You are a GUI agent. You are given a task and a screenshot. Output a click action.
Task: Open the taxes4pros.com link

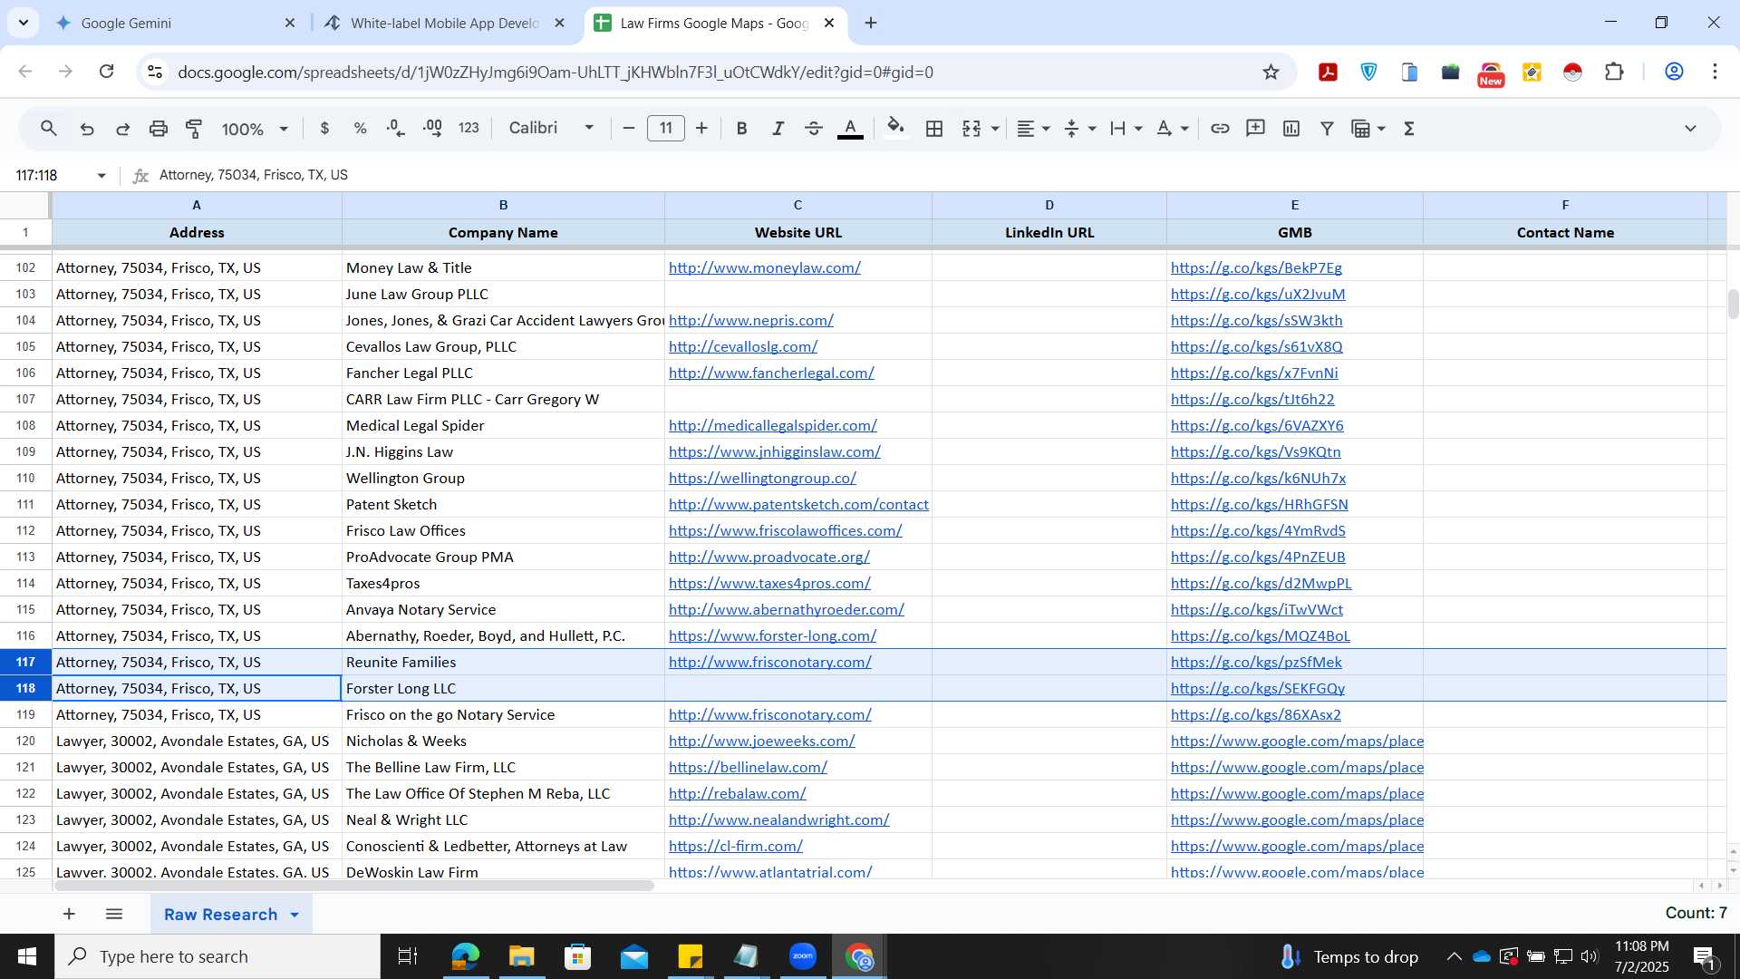769,583
